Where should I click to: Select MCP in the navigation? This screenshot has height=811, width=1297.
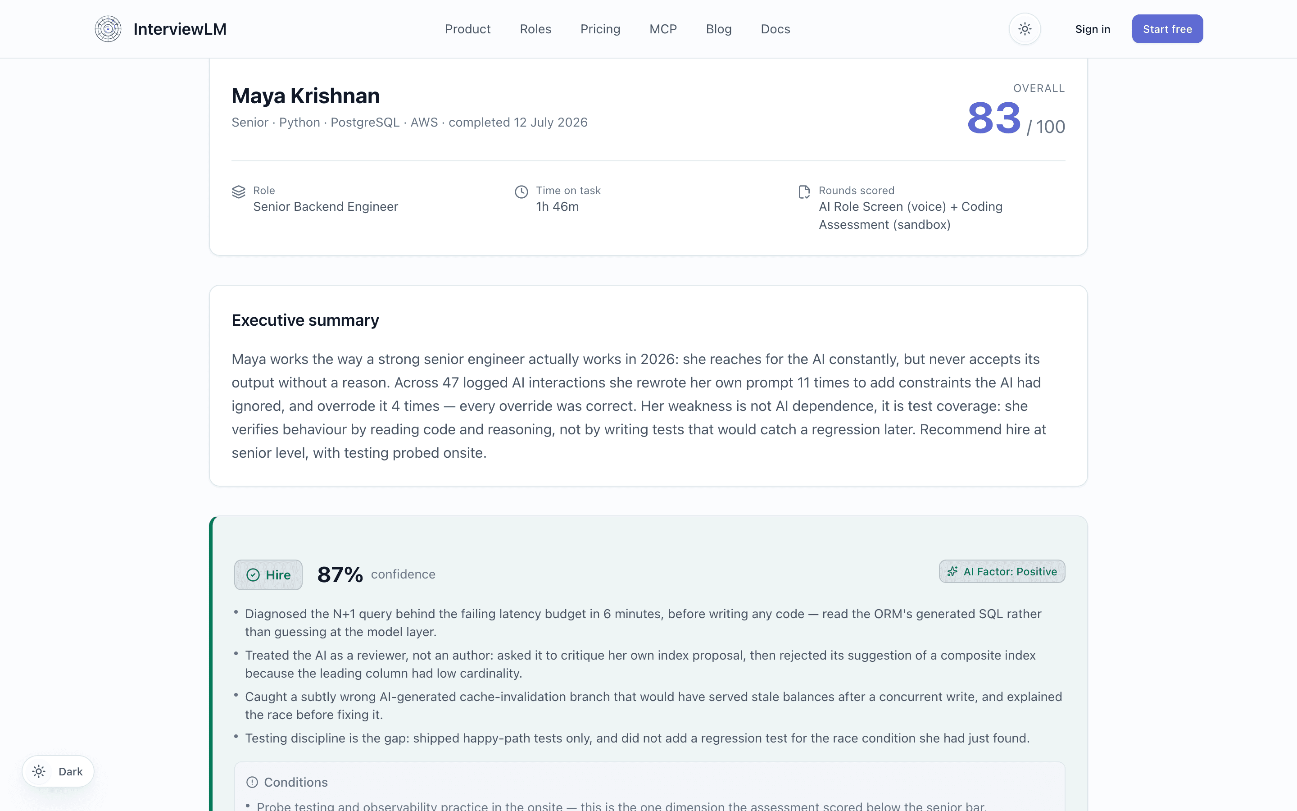(663, 29)
